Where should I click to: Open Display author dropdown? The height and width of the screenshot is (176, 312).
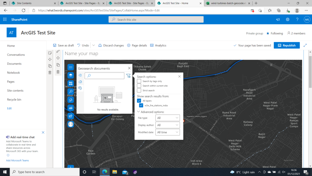tap(168, 125)
